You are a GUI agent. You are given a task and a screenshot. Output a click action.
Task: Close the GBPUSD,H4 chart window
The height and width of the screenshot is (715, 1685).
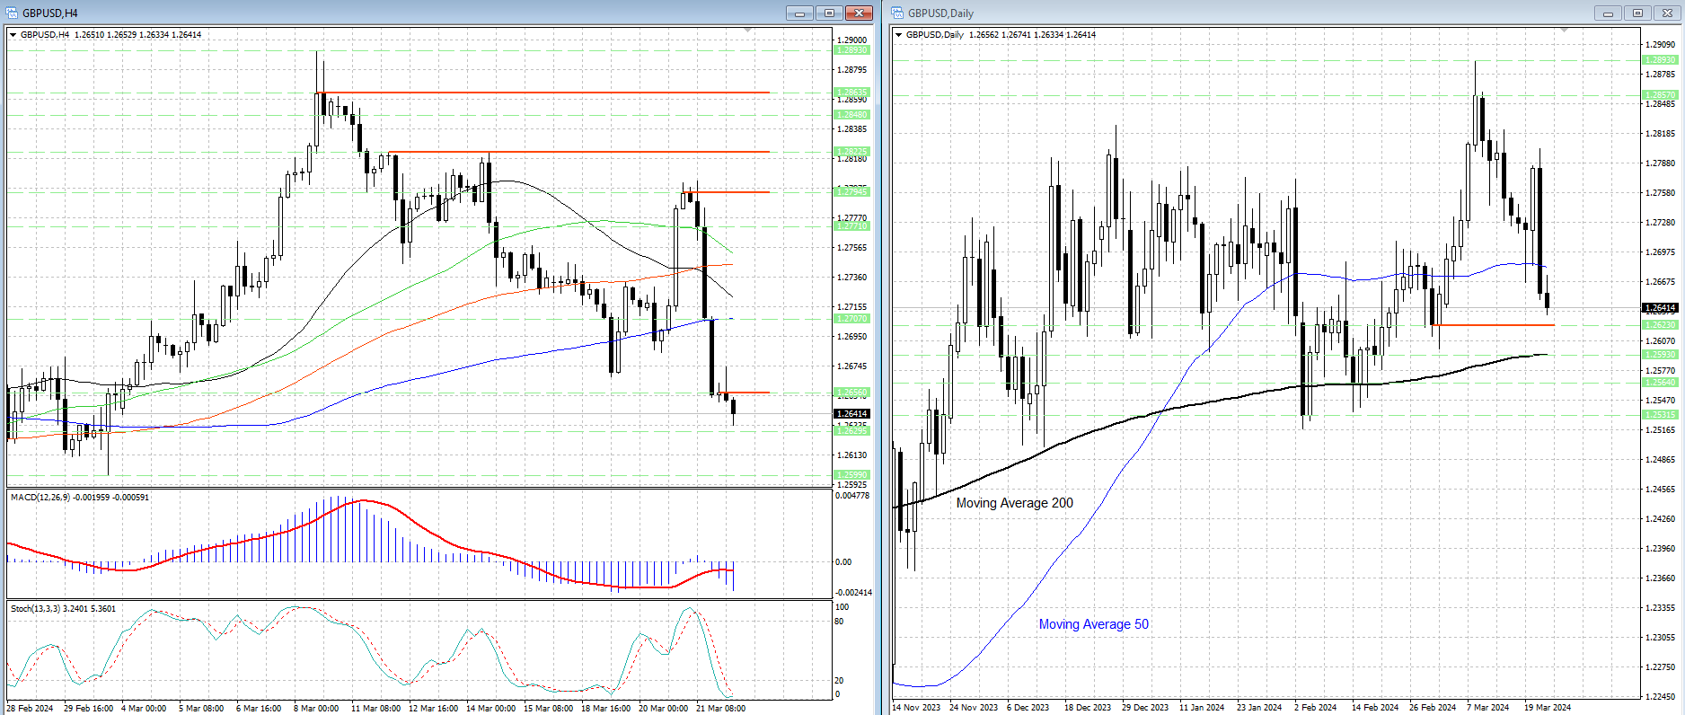859,13
